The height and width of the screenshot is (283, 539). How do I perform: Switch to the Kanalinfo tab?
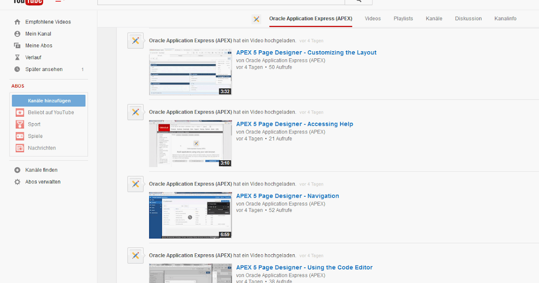[505, 19]
